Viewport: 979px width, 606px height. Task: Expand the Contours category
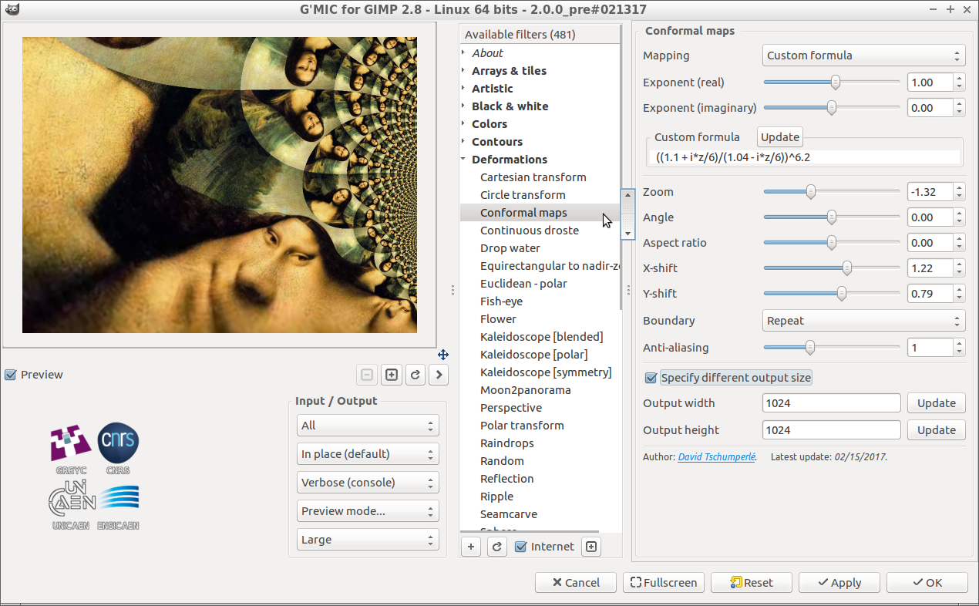[463, 142]
